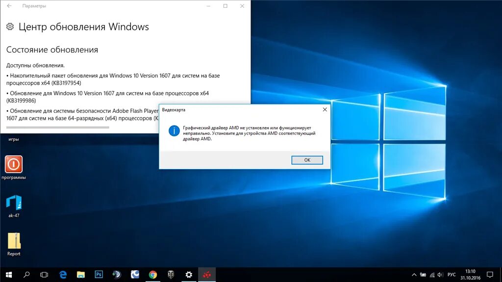The width and height of the screenshot is (502, 282).
Task: Open clock showing 13:10 31.10.2016
Action: pos(470,275)
